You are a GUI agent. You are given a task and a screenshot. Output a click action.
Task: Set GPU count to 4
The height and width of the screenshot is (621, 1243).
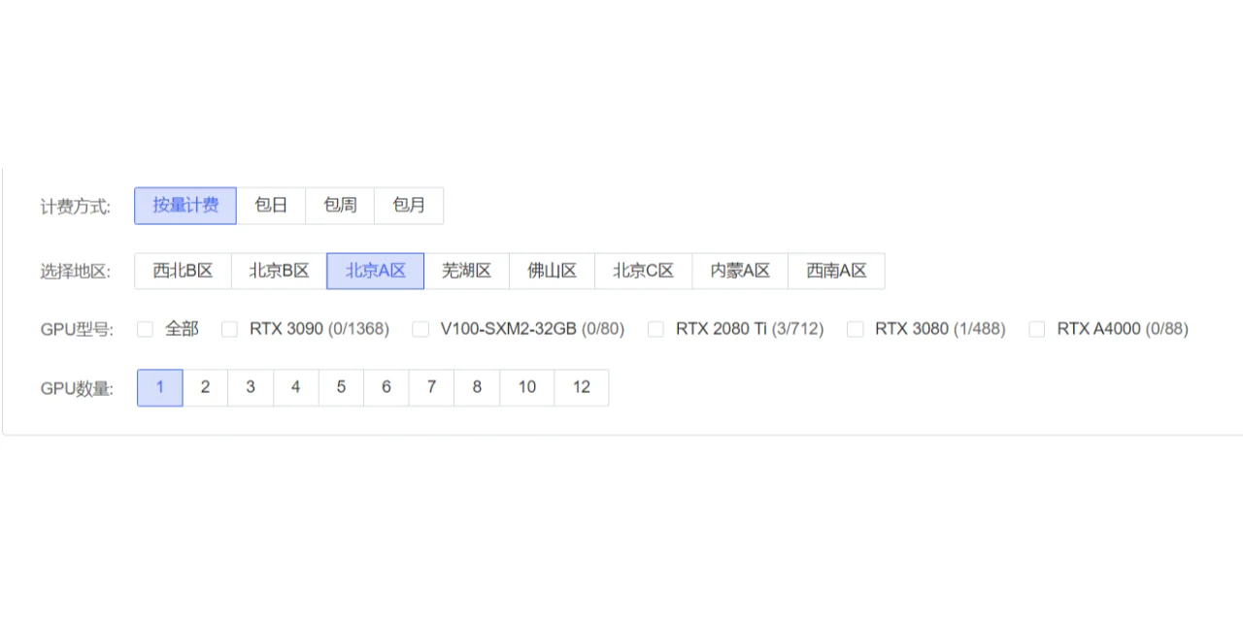tap(295, 387)
